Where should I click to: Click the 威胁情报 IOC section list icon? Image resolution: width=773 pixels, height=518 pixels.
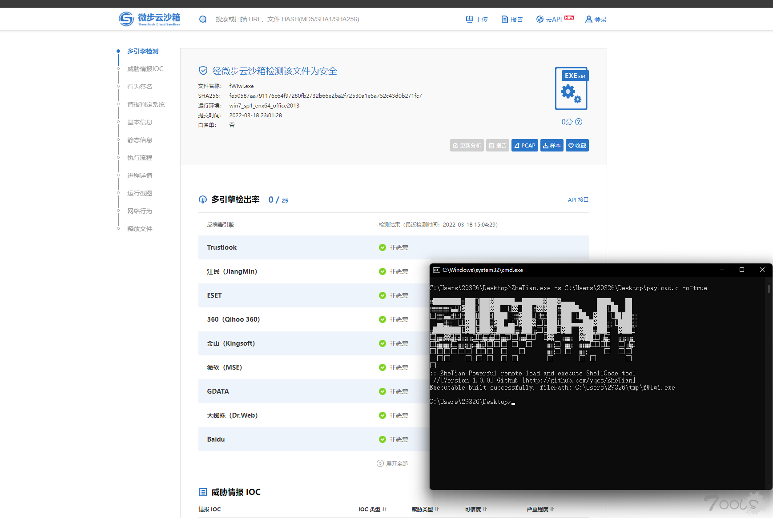click(203, 492)
